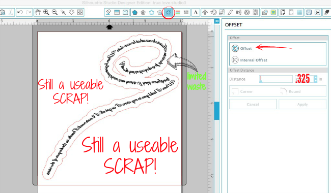Choose the Internal Offset option
Viewport: 331px width, 193px height.
pyautogui.click(x=250, y=60)
